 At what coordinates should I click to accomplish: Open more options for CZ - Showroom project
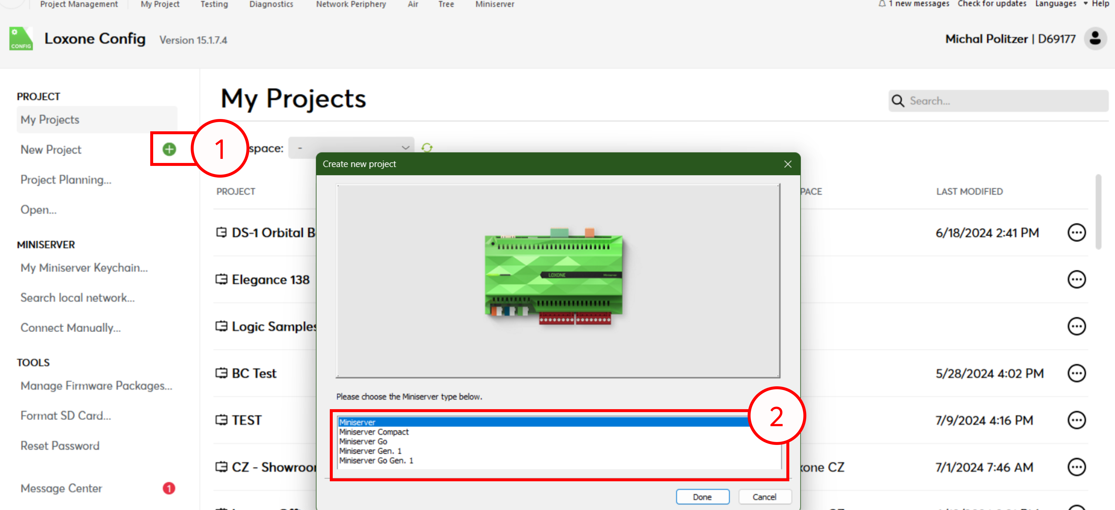(1076, 467)
